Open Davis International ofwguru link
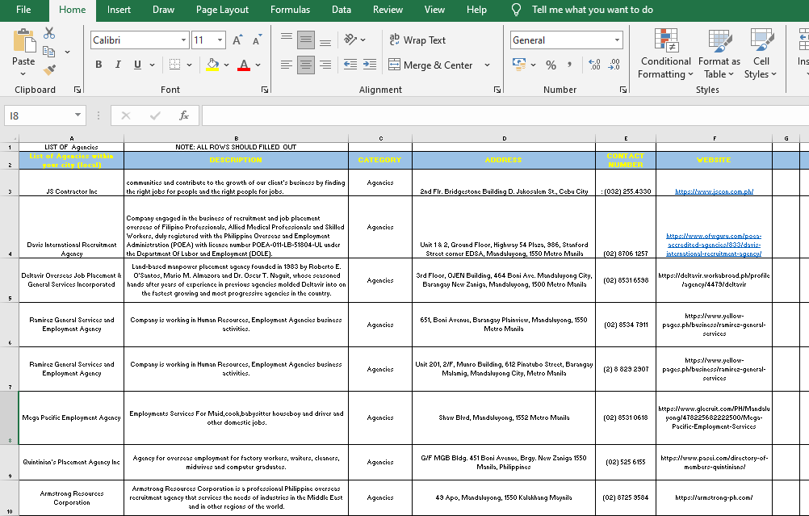Viewport: 809px width, 516px height. point(714,245)
